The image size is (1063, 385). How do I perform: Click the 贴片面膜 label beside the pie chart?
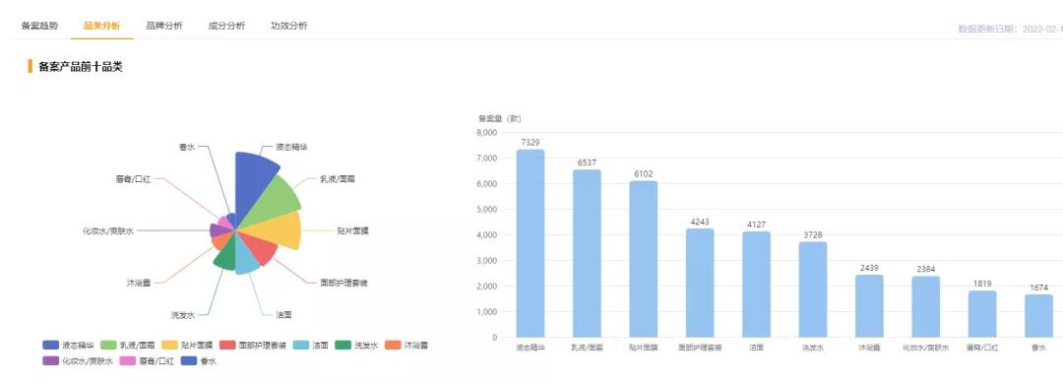tap(353, 231)
